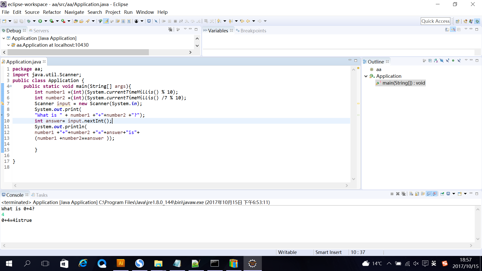482x271 pixels.
Task: Click the 14°C weather tray item
Action: tap(372, 263)
